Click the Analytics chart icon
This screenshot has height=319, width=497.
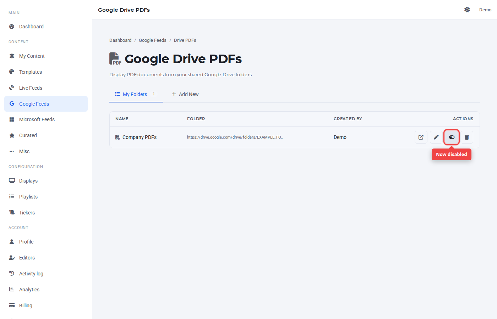pos(12,290)
